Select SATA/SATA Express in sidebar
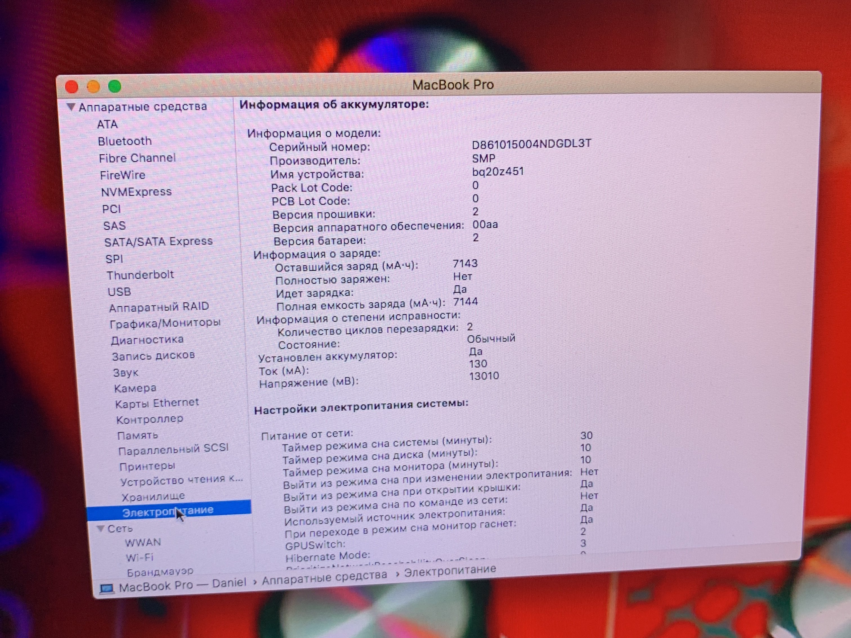851x638 pixels. [158, 242]
